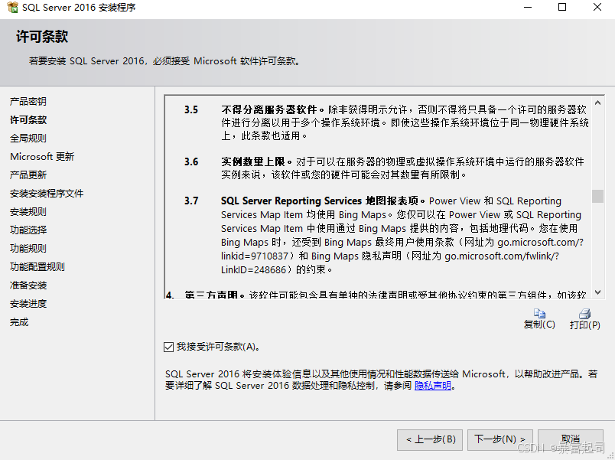Click the Copy (复制) icon
This screenshot has width=615, height=460.
(539, 314)
